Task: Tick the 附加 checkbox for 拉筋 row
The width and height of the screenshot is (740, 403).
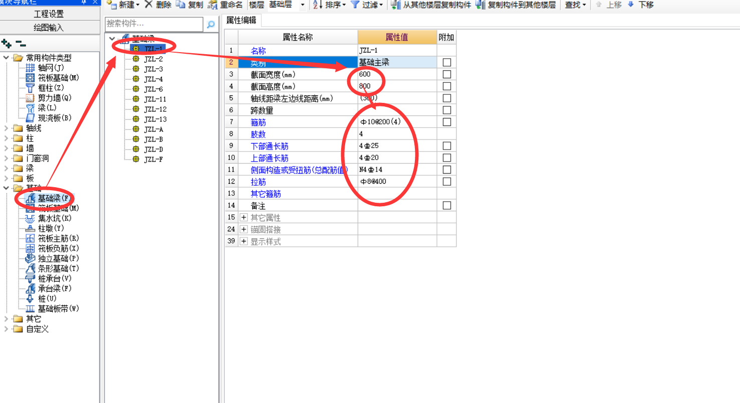Action: pyautogui.click(x=447, y=182)
